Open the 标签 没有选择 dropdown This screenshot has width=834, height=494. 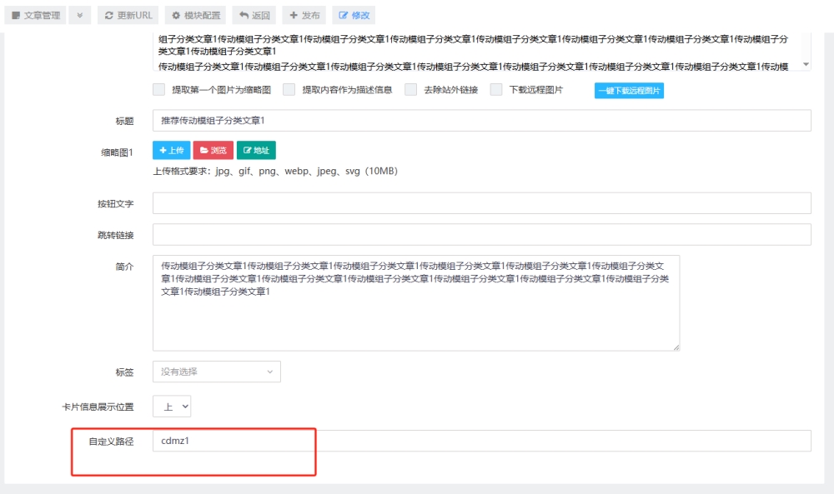217,372
